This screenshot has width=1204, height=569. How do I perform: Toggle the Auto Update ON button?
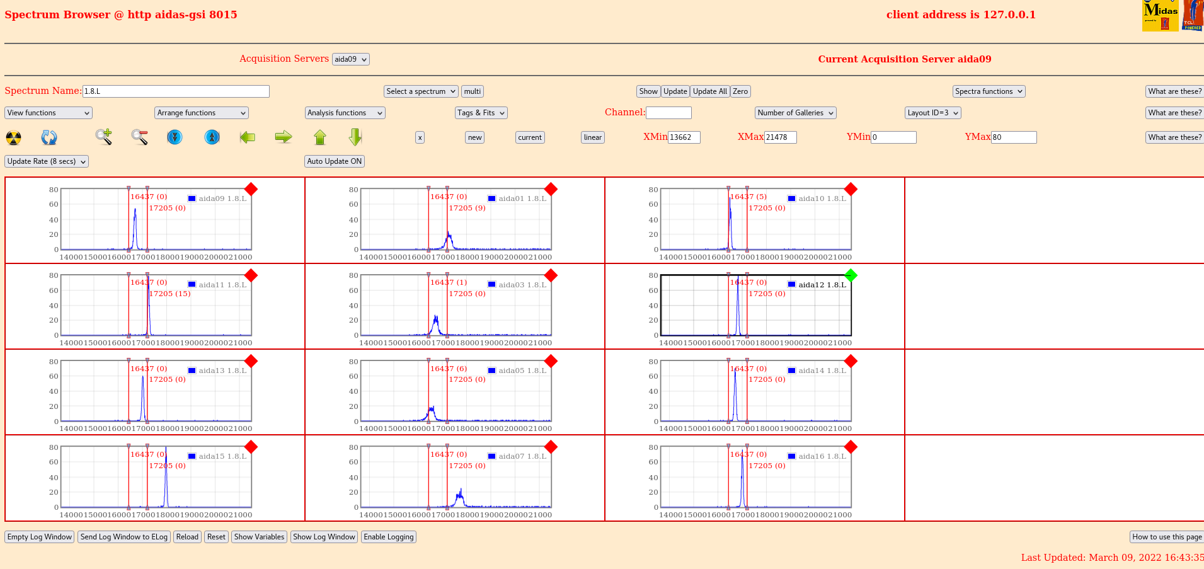(334, 161)
